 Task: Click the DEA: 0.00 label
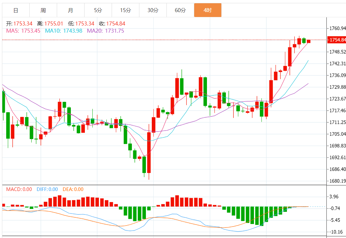(73, 189)
